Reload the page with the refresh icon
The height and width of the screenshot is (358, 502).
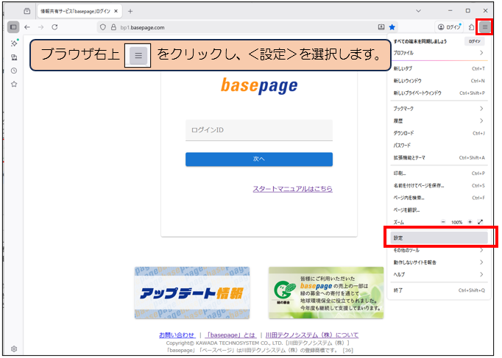pos(54,27)
